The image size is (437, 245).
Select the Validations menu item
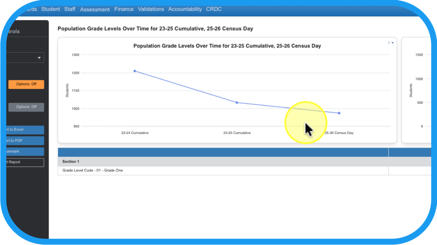click(151, 9)
